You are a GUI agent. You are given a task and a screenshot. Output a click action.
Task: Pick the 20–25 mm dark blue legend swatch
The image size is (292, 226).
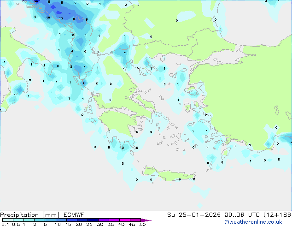82,220
